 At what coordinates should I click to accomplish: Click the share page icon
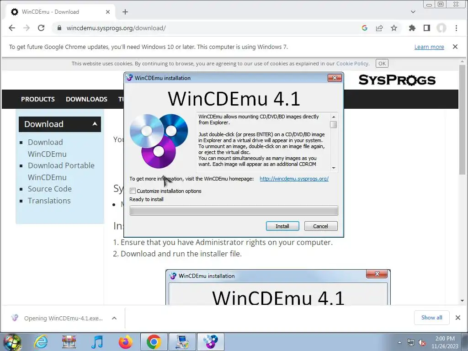point(379,28)
